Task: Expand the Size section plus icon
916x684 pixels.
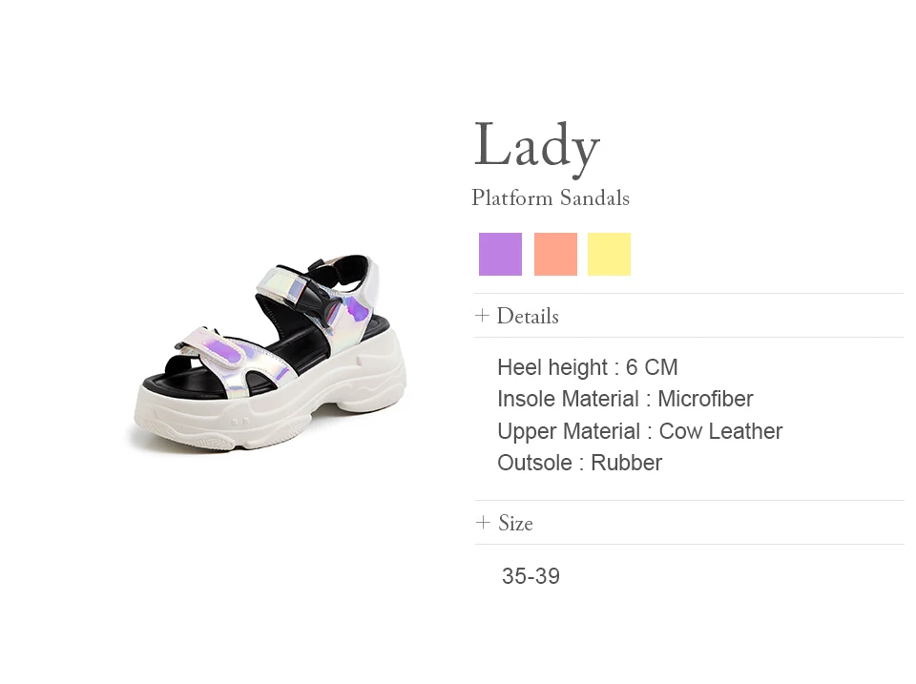Action: [x=483, y=522]
